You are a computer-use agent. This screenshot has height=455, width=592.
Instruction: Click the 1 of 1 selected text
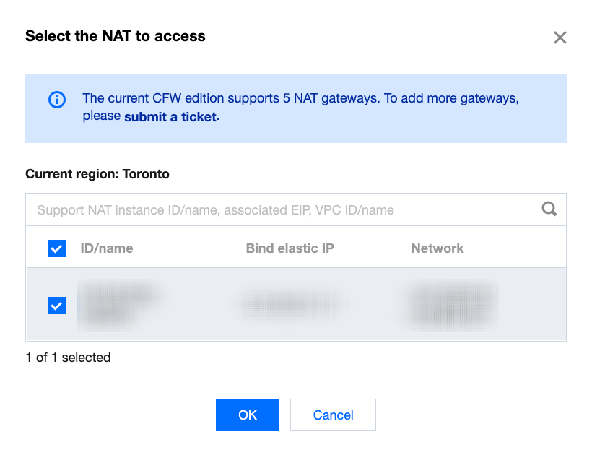coord(68,357)
